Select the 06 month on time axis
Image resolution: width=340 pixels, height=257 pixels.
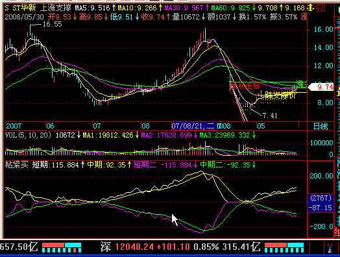pos(50,126)
